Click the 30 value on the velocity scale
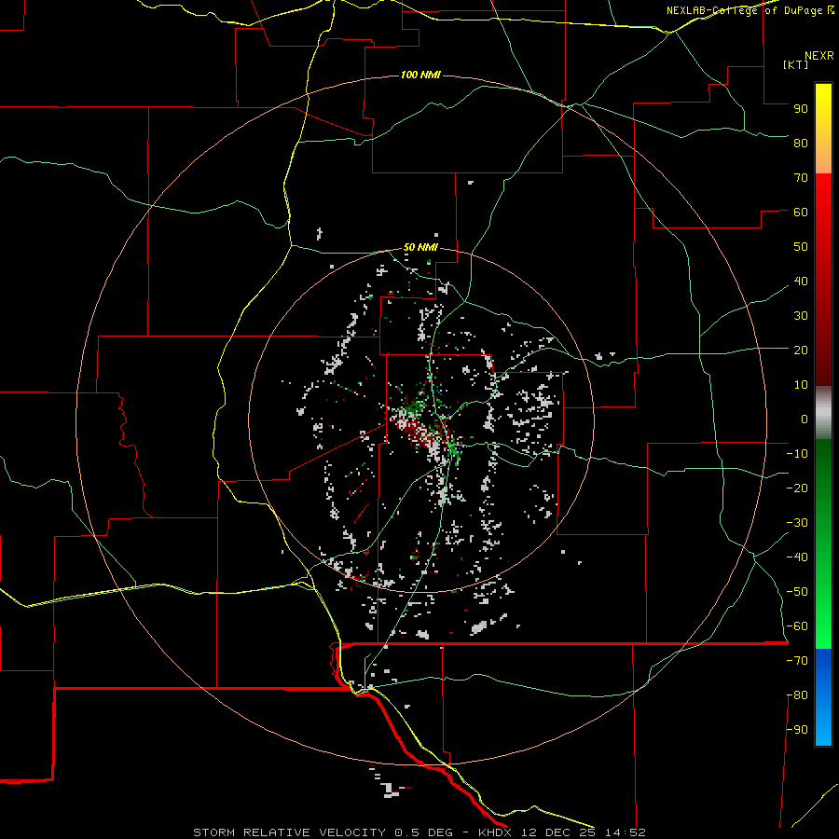 click(x=801, y=316)
